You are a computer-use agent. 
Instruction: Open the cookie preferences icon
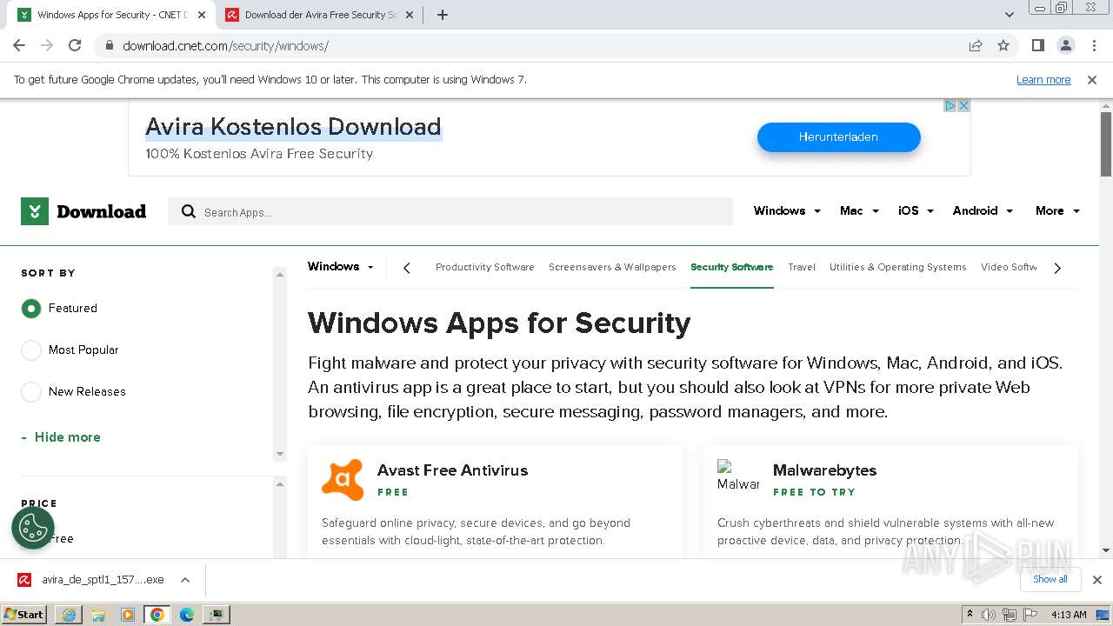pos(33,527)
